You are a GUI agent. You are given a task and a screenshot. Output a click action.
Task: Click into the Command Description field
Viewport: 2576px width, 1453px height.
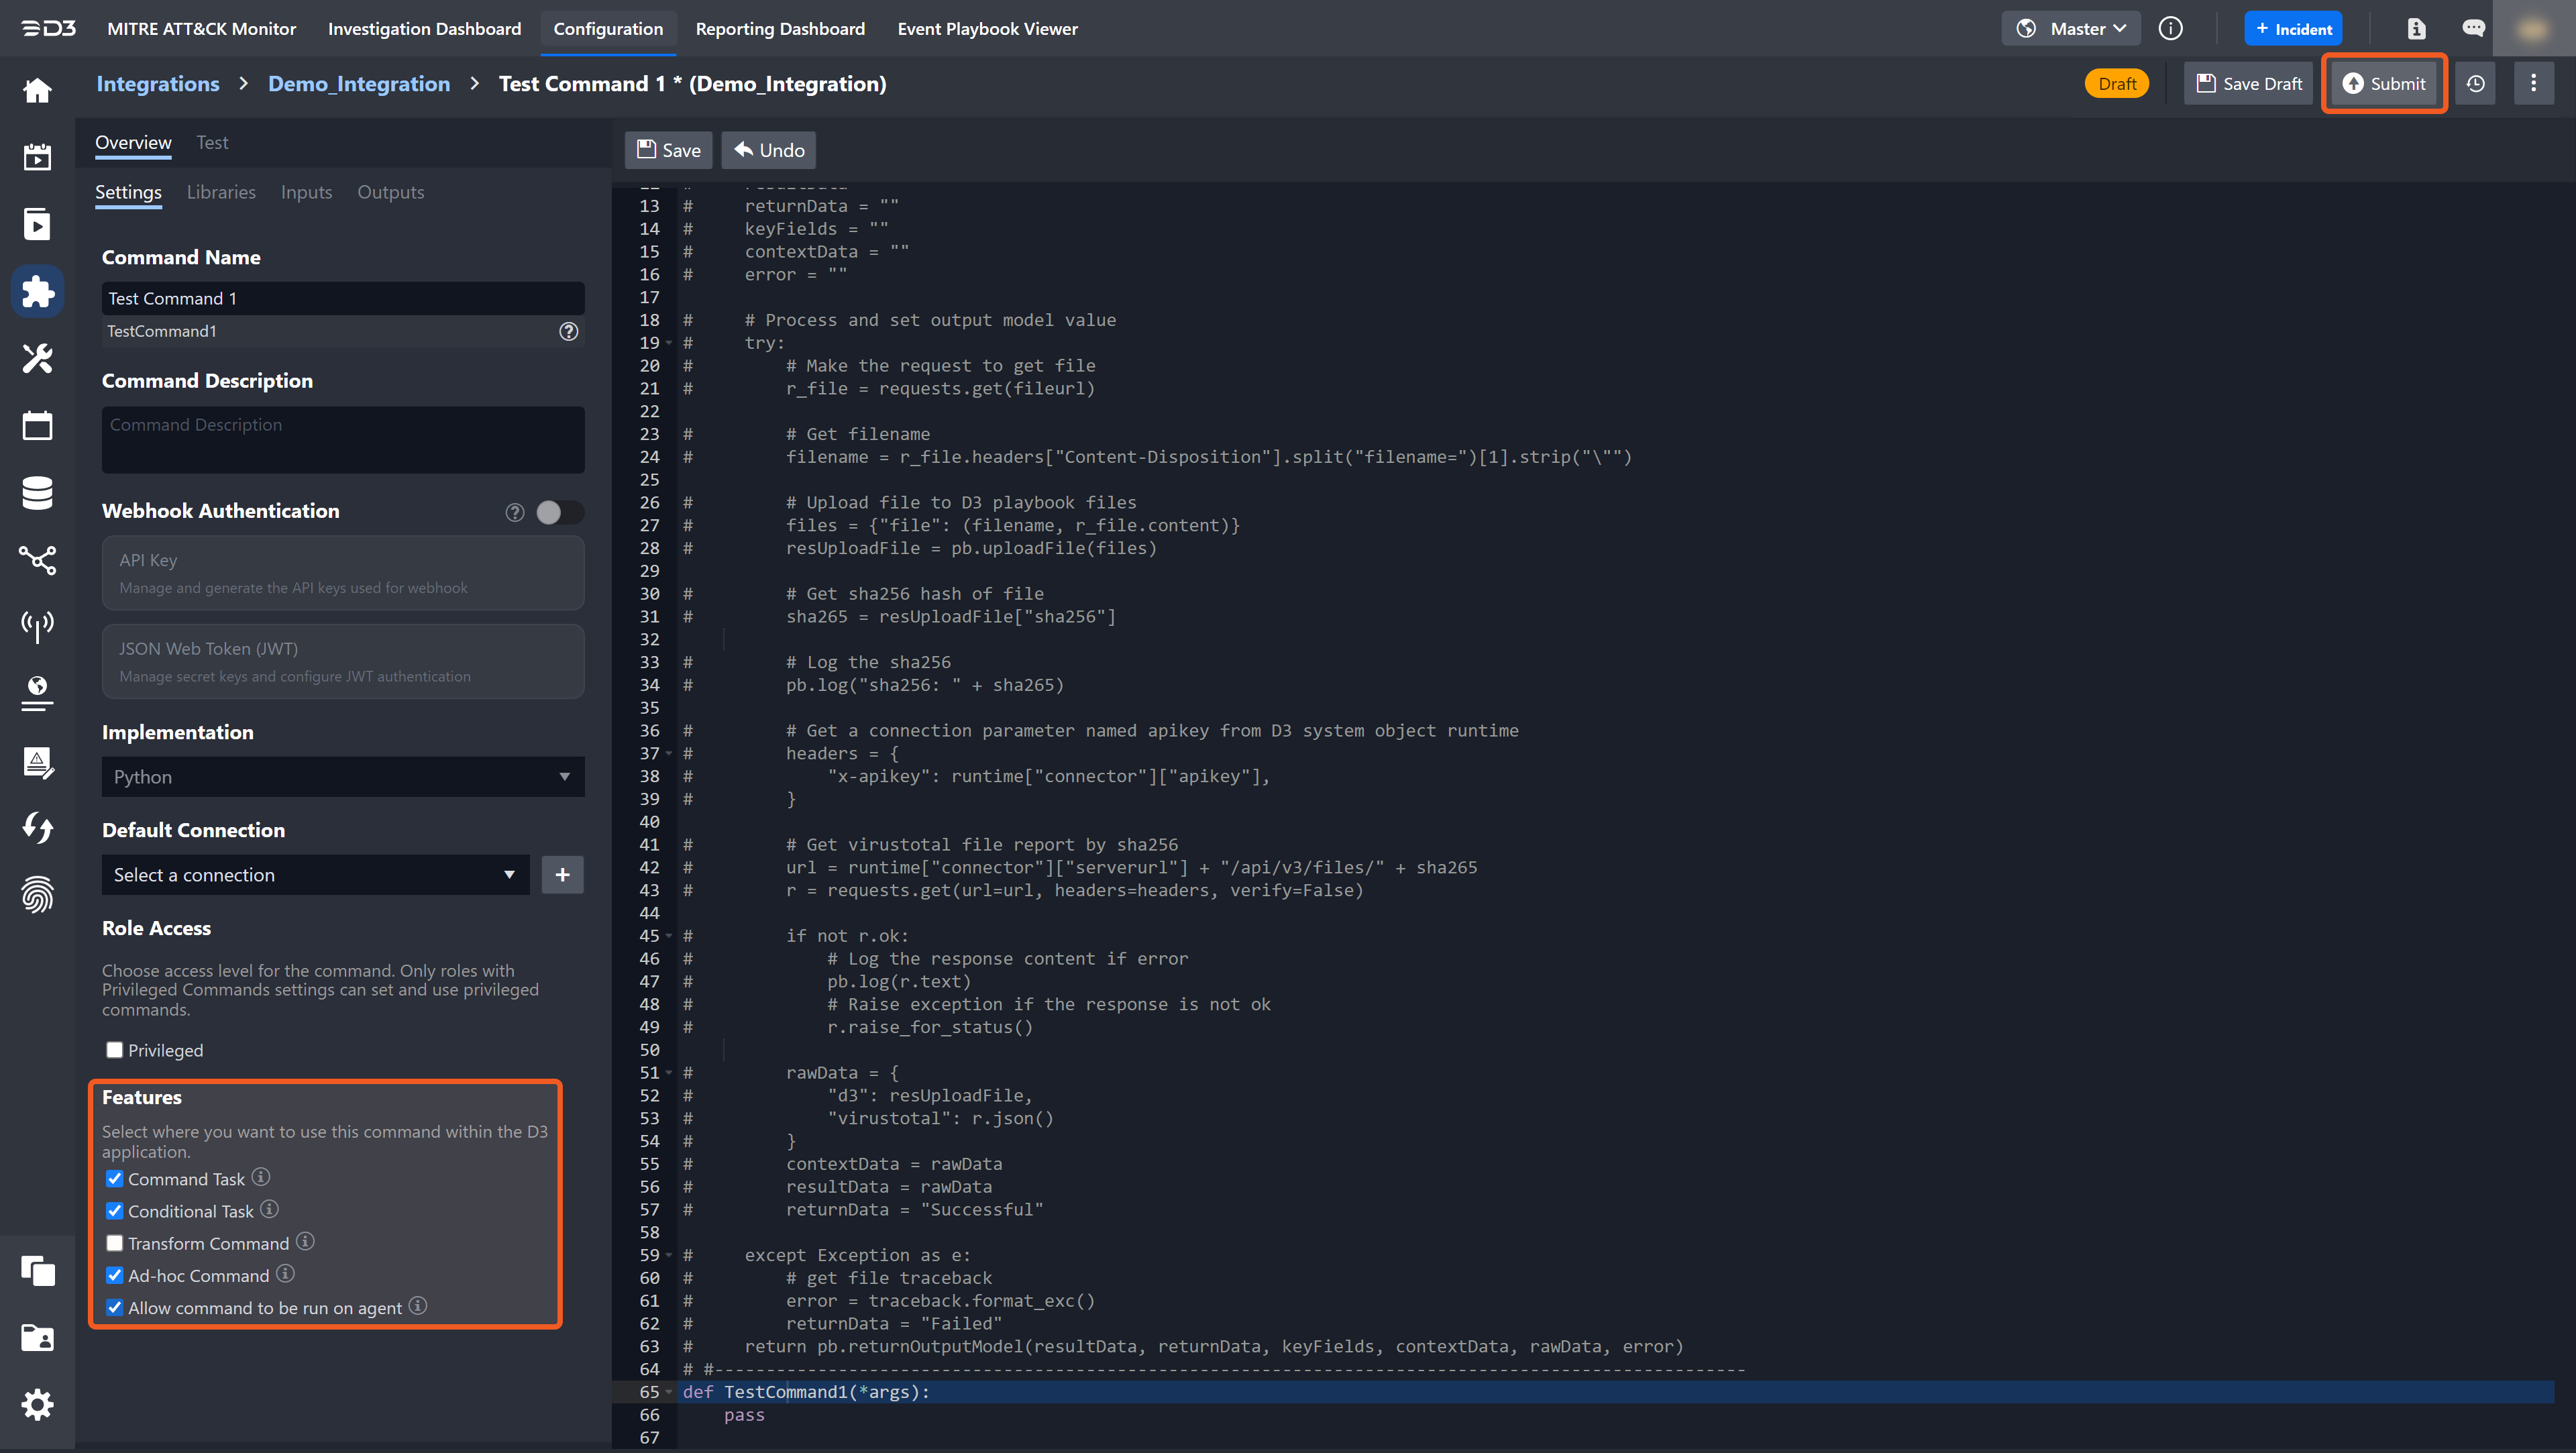pyautogui.click(x=342, y=440)
